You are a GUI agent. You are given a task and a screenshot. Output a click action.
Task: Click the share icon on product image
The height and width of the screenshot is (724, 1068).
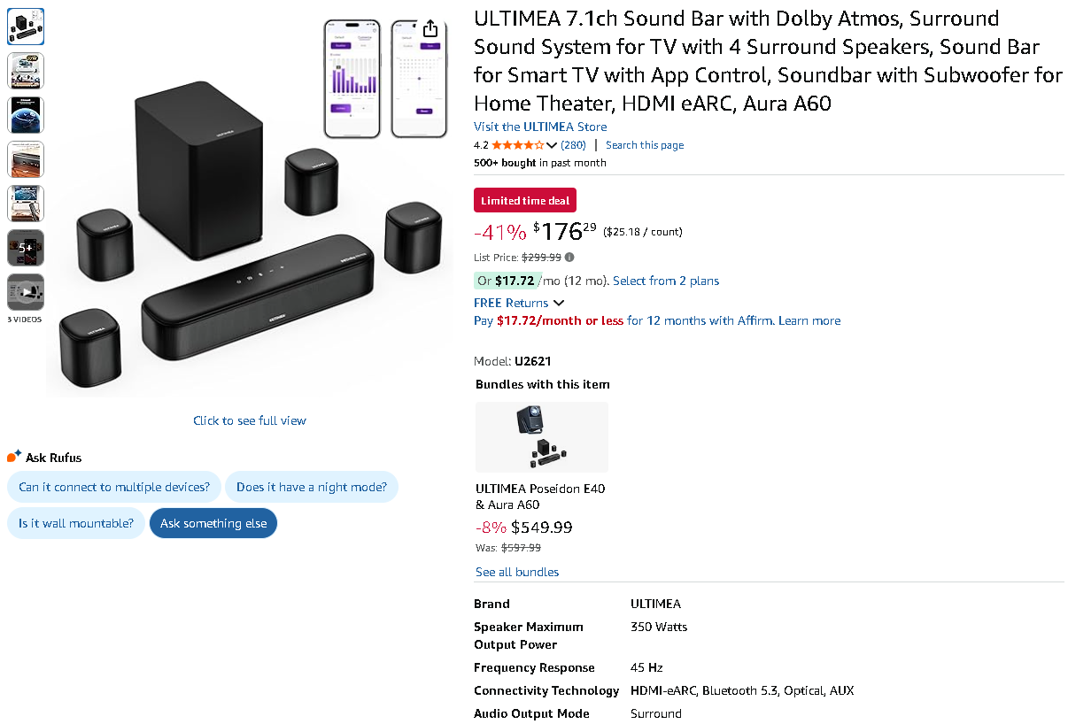[430, 27]
